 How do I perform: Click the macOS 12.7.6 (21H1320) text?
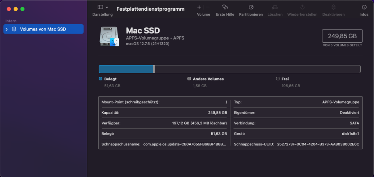click(148, 44)
